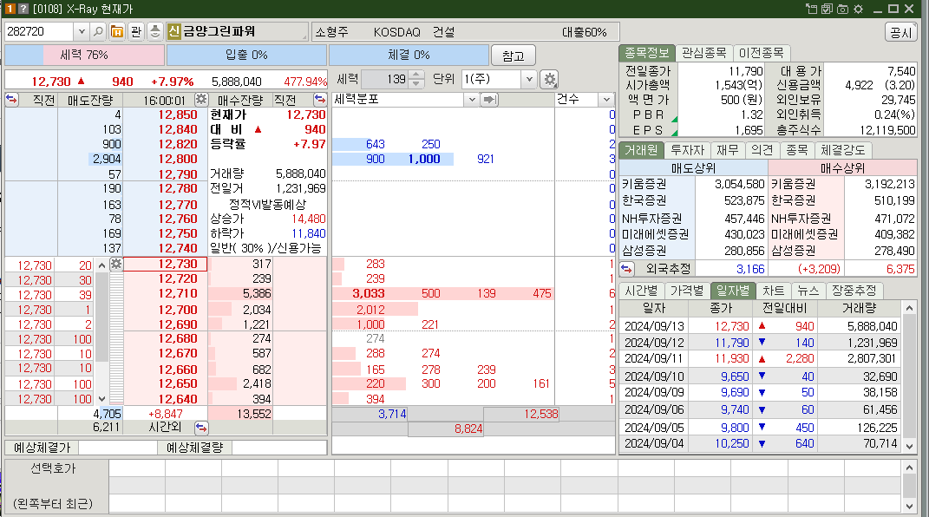Click the 참고 button
The height and width of the screenshot is (517, 929).
click(514, 56)
